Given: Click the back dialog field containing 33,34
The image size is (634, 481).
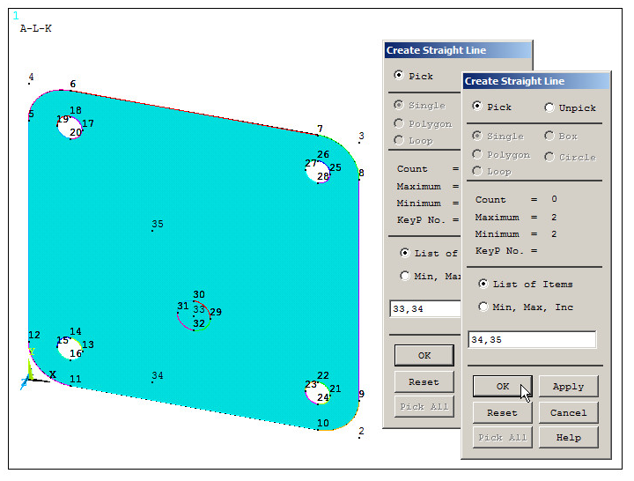Looking at the screenshot, I should pyautogui.click(x=425, y=308).
